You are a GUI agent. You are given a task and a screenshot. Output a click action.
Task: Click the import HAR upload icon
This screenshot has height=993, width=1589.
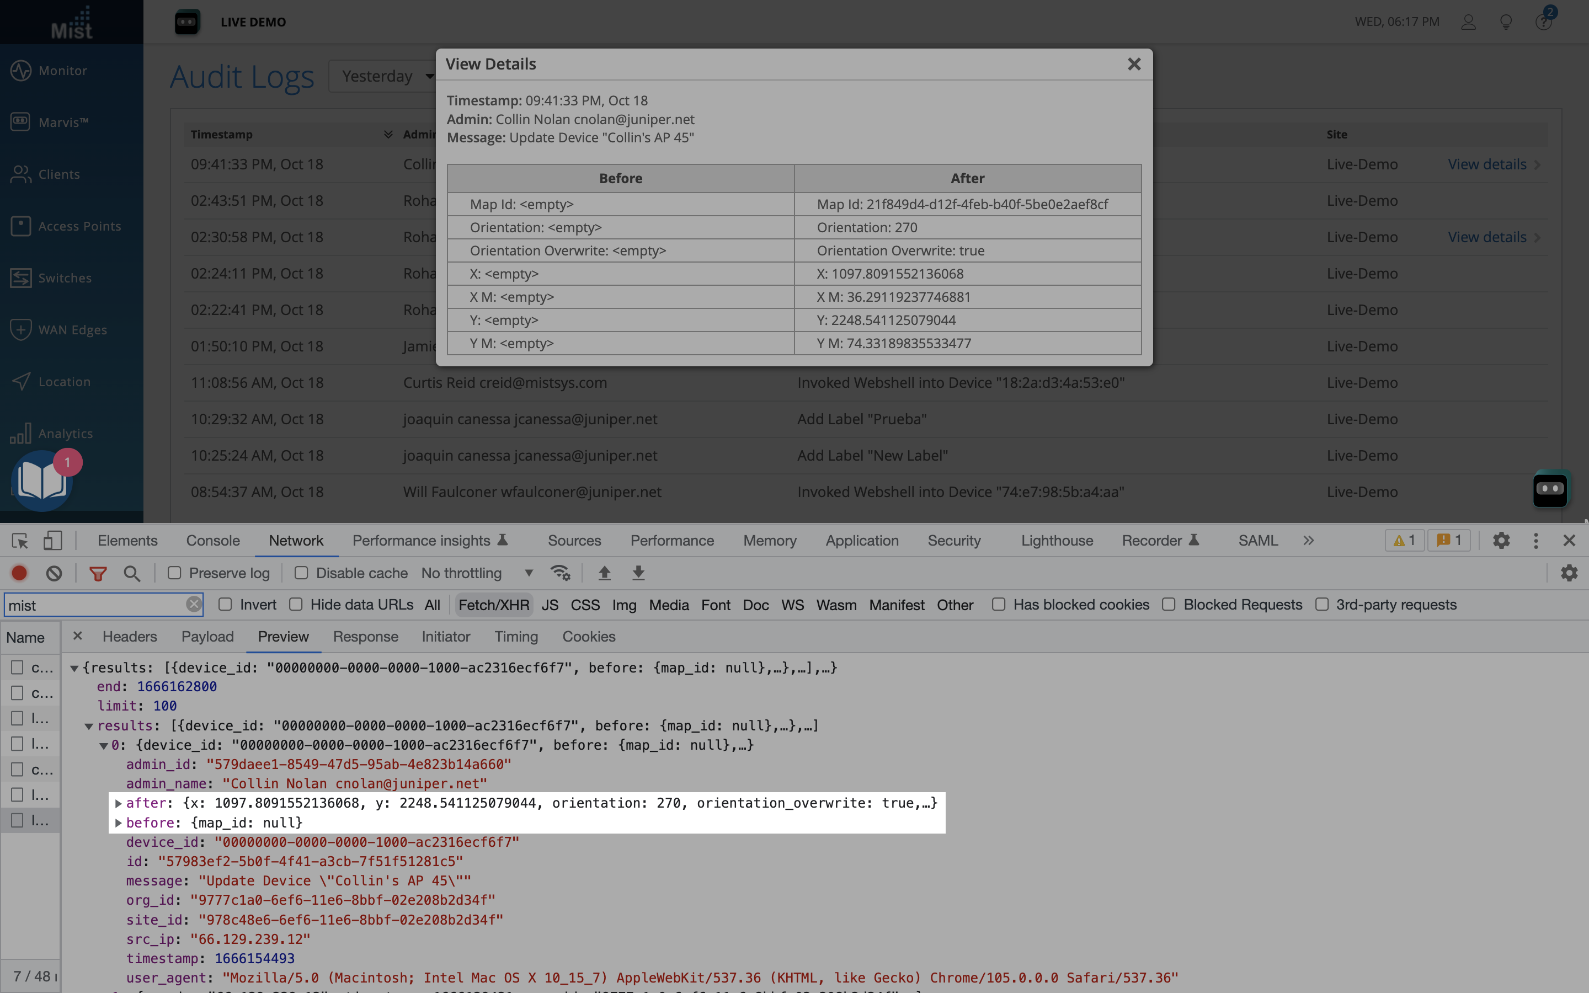tap(604, 573)
